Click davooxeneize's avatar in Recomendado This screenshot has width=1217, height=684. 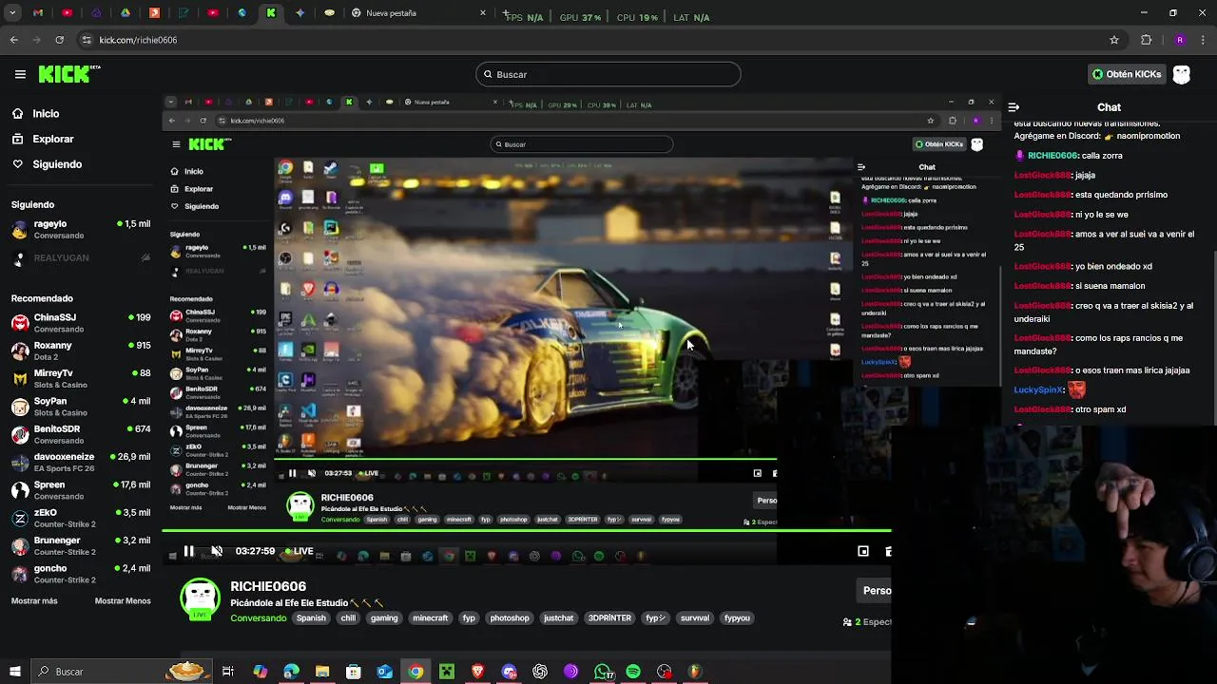[20, 462]
